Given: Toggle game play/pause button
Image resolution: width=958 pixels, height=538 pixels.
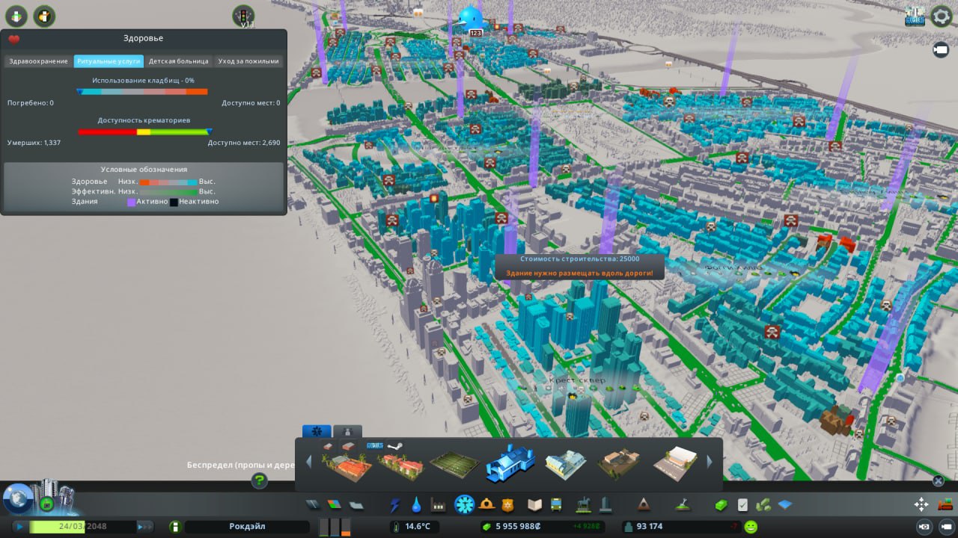Looking at the screenshot, I should [x=19, y=527].
